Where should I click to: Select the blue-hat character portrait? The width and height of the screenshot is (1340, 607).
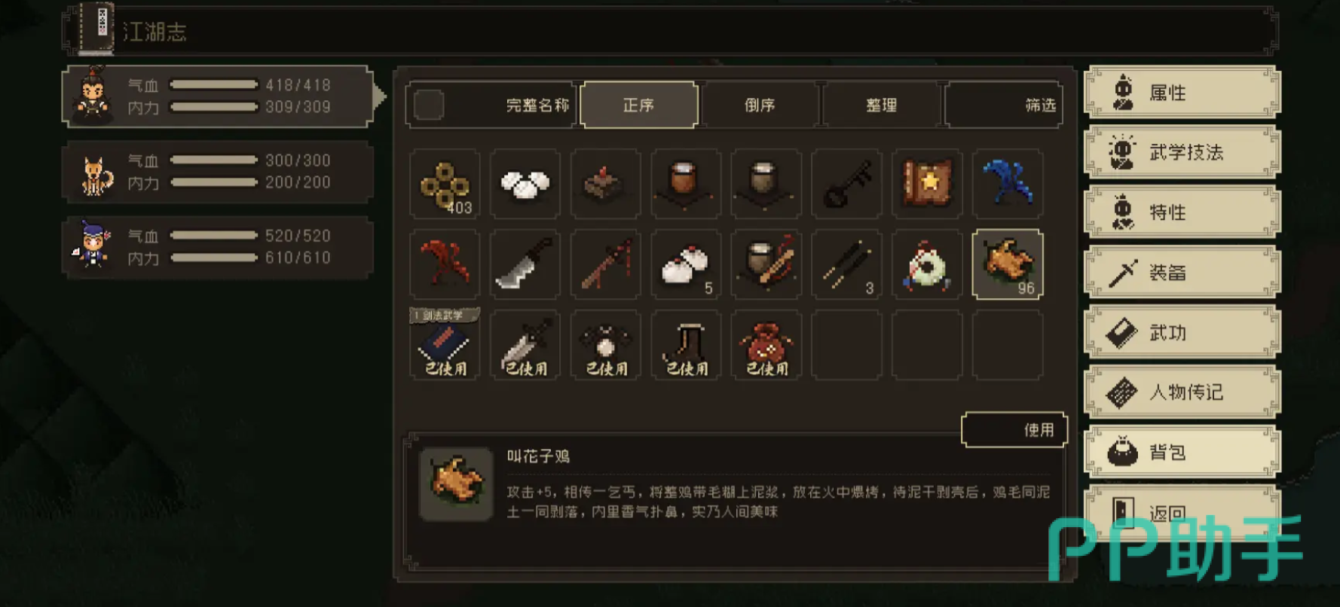[93, 246]
